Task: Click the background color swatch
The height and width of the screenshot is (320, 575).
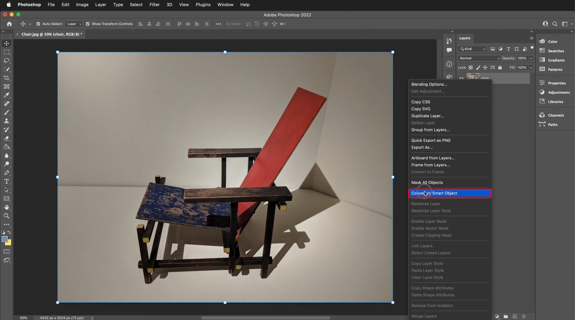Action: [9, 243]
